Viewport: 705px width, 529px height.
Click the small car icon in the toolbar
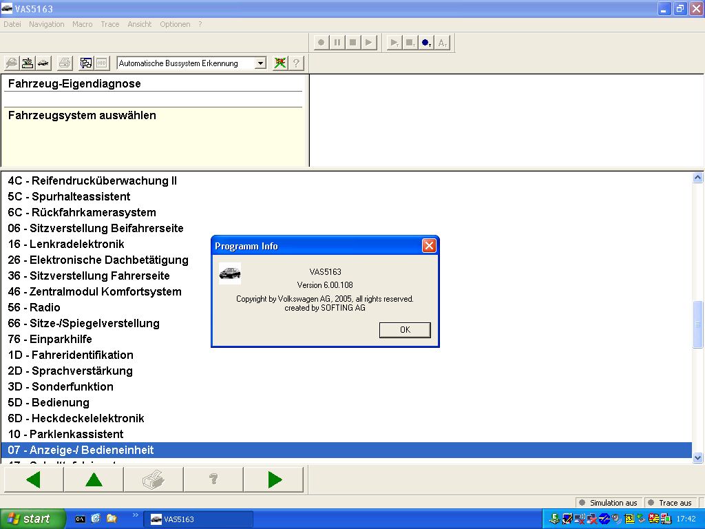43,63
